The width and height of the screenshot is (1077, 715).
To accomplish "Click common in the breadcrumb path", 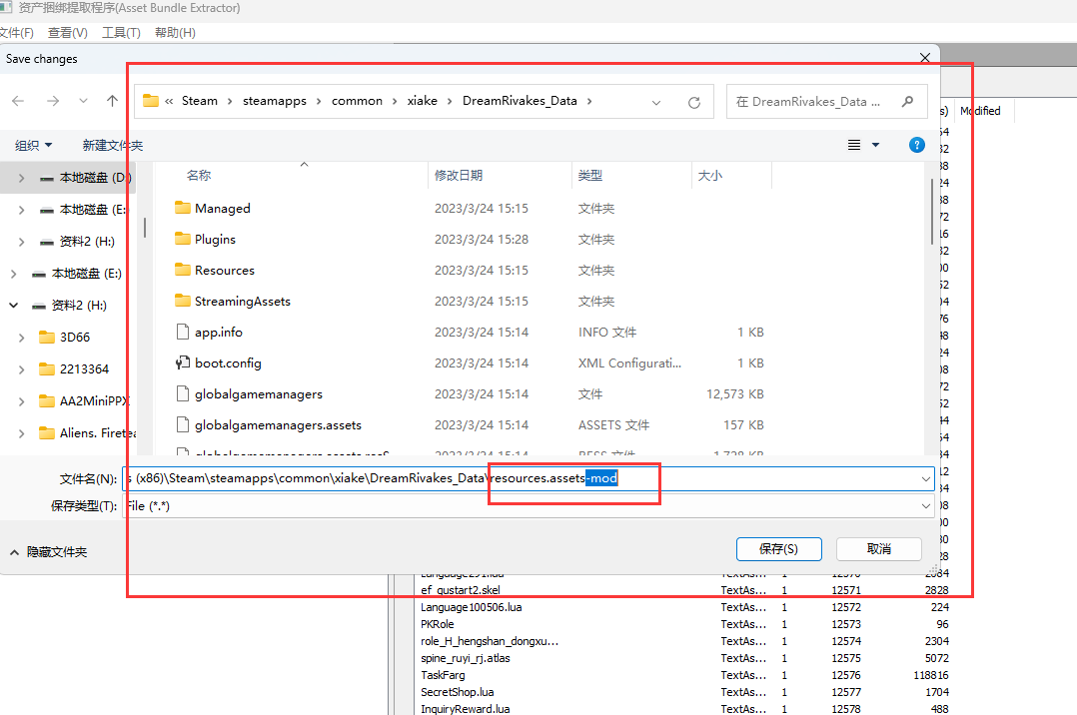I will [358, 101].
